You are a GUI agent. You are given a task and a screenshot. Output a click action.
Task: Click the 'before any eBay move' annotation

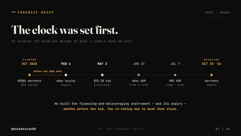click(47, 71)
